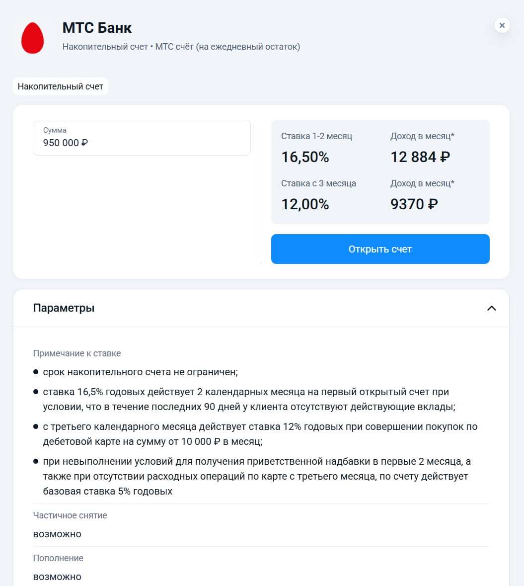The height and width of the screenshot is (586, 524).
Task: Click the Доход в месяц 12 884 ₽ value
Action: [x=420, y=157]
